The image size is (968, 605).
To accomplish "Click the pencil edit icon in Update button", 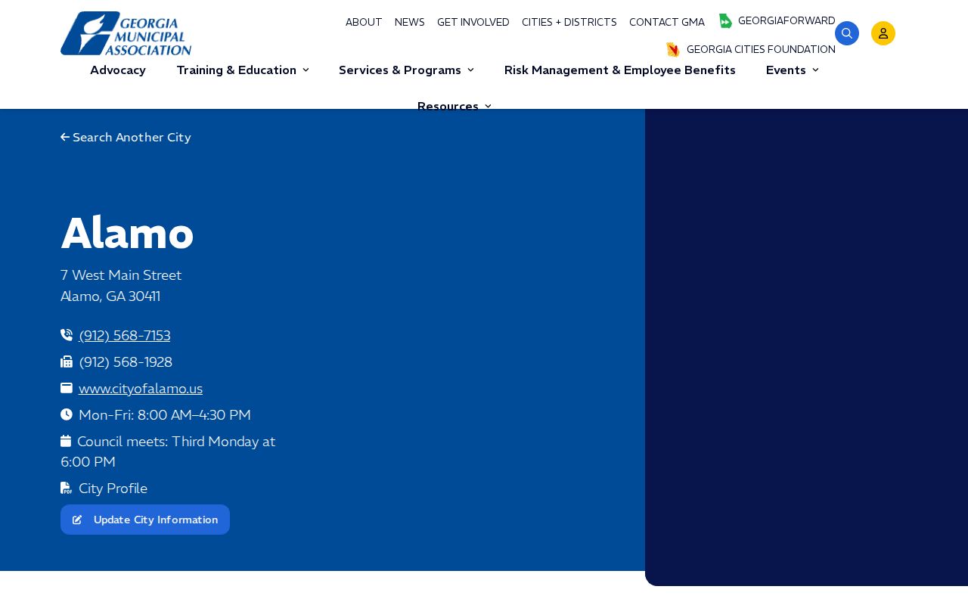I will [77, 520].
